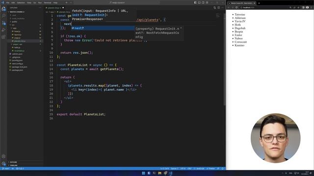Viewport: 314px width, 176px height.
Task: Open File Explorer from the taskbar
Action: pos(159,173)
